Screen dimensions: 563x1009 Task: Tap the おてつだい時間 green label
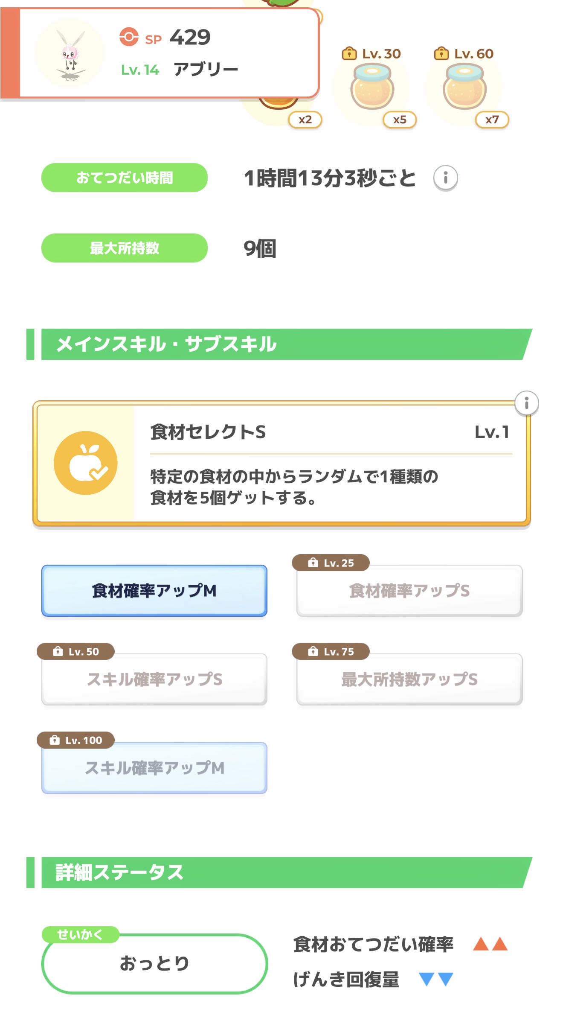point(125,178)
